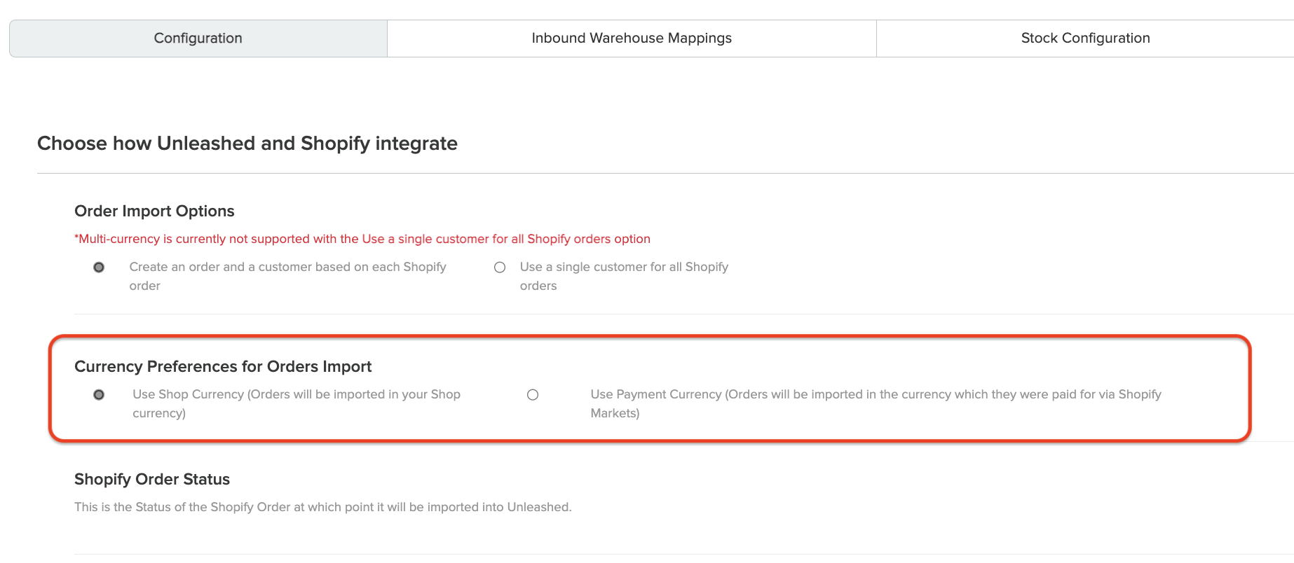Click 'Choose how Unleashed and Shopify integrate' title

(x=247, y=144)
